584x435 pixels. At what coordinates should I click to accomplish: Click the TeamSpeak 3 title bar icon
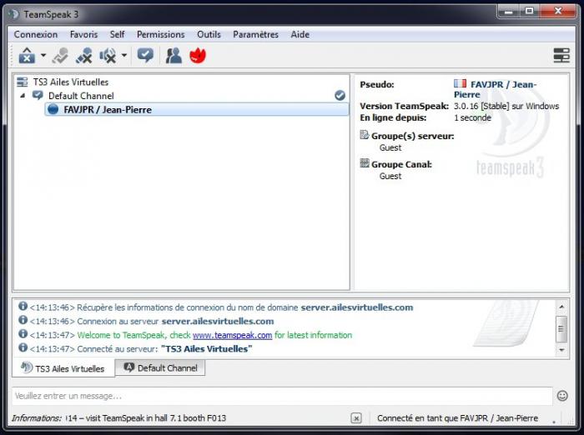click(x=14, y=14)
